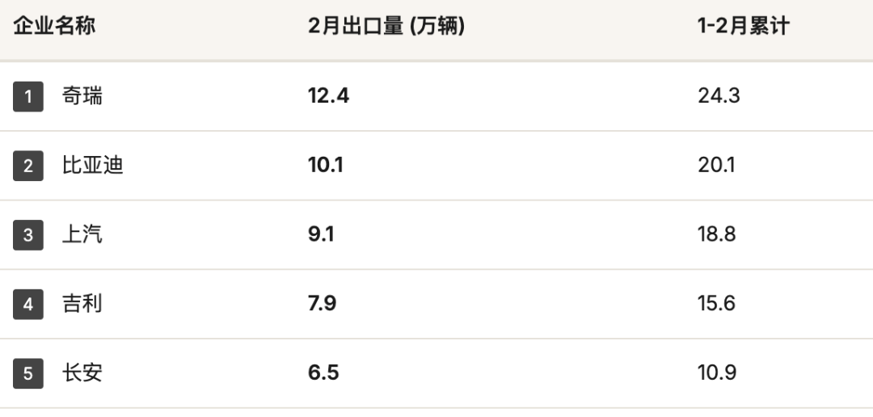Click the rank 5 badge icon
This screenshot has width=873, height=417.
coord(28,374)
